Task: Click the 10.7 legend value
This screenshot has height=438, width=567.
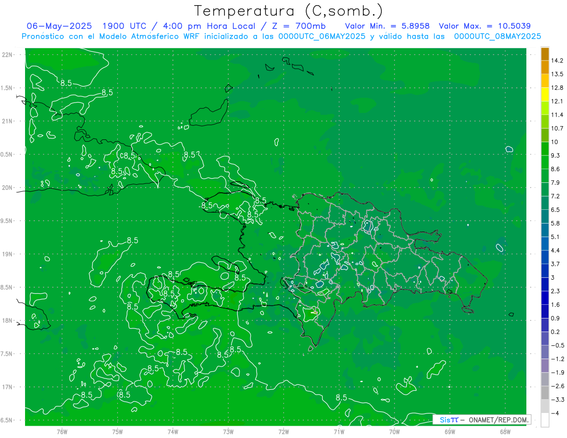Action: click(558, 129)
